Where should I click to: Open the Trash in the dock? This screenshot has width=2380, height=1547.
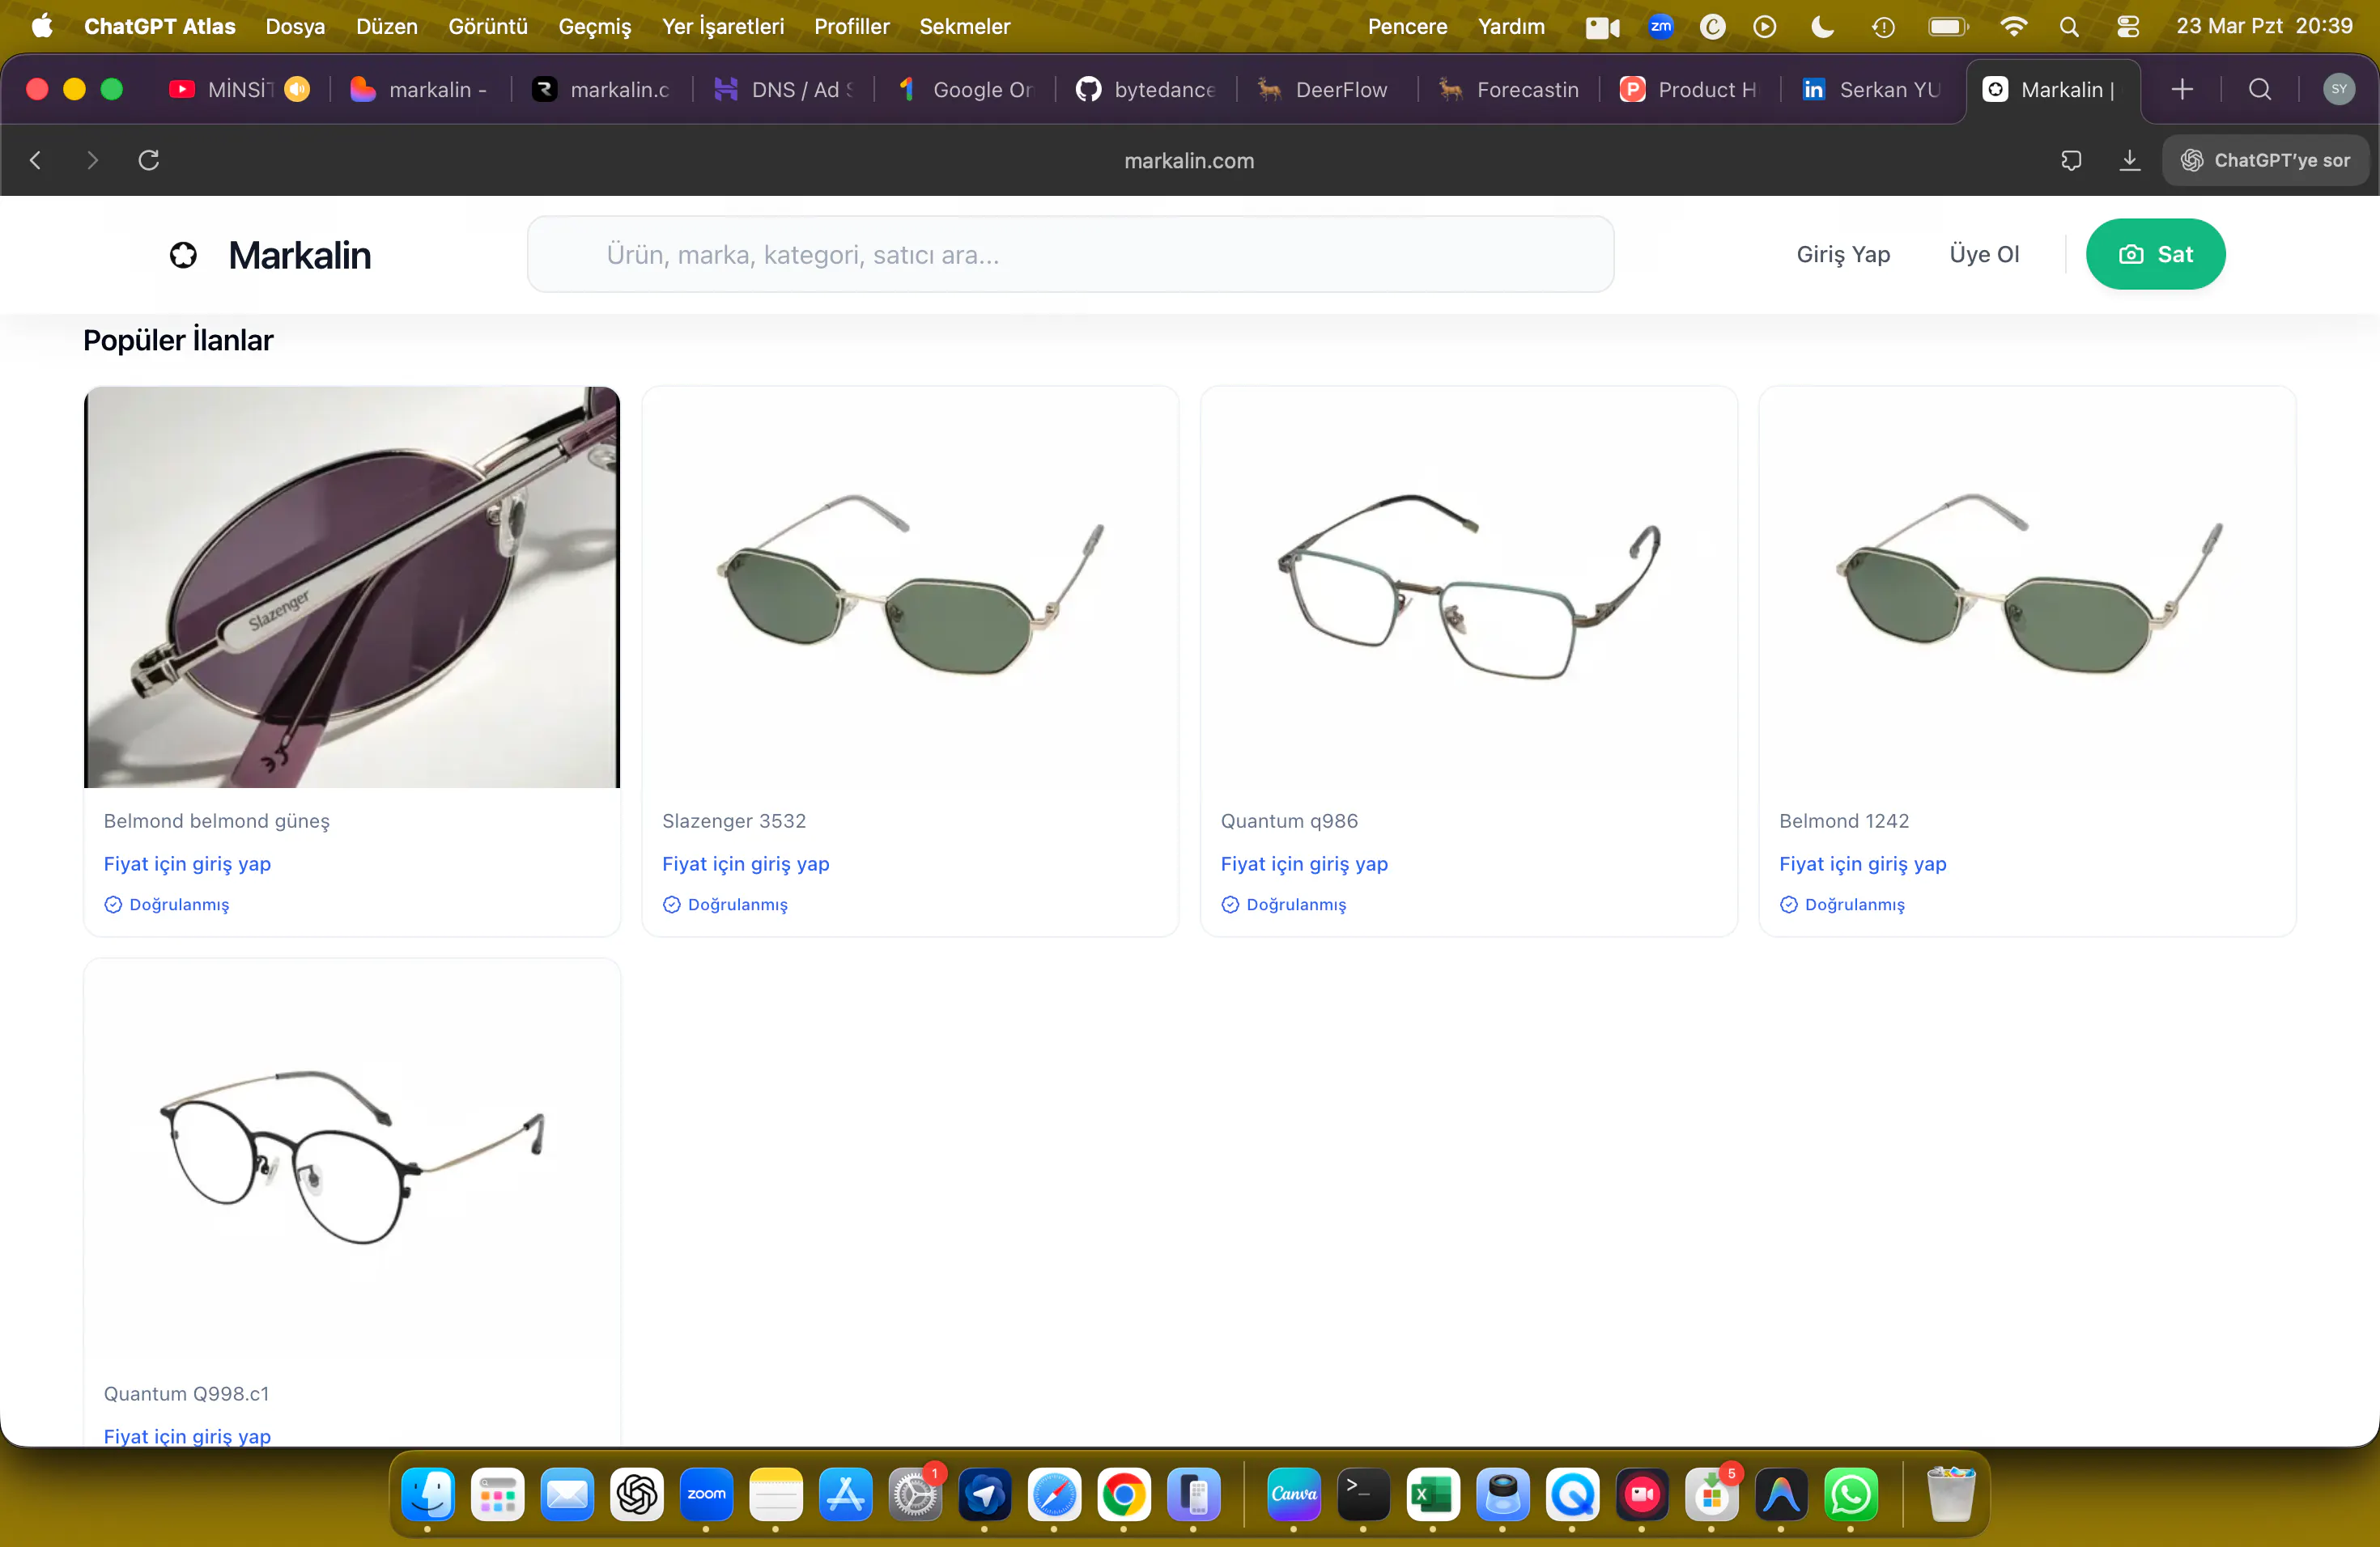point(1950,1495)
